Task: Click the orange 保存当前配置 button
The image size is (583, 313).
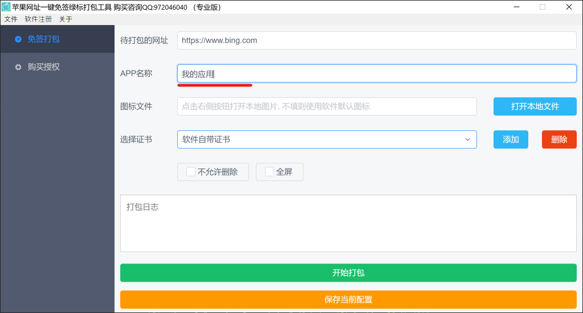Action: (x=348, y=299)
